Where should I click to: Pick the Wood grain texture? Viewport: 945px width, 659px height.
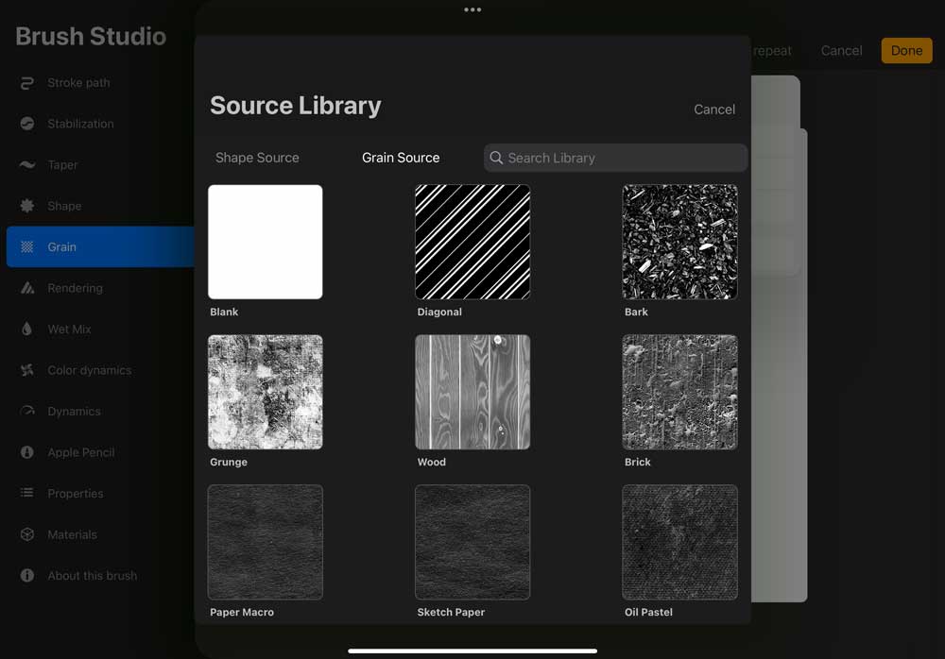472,392
